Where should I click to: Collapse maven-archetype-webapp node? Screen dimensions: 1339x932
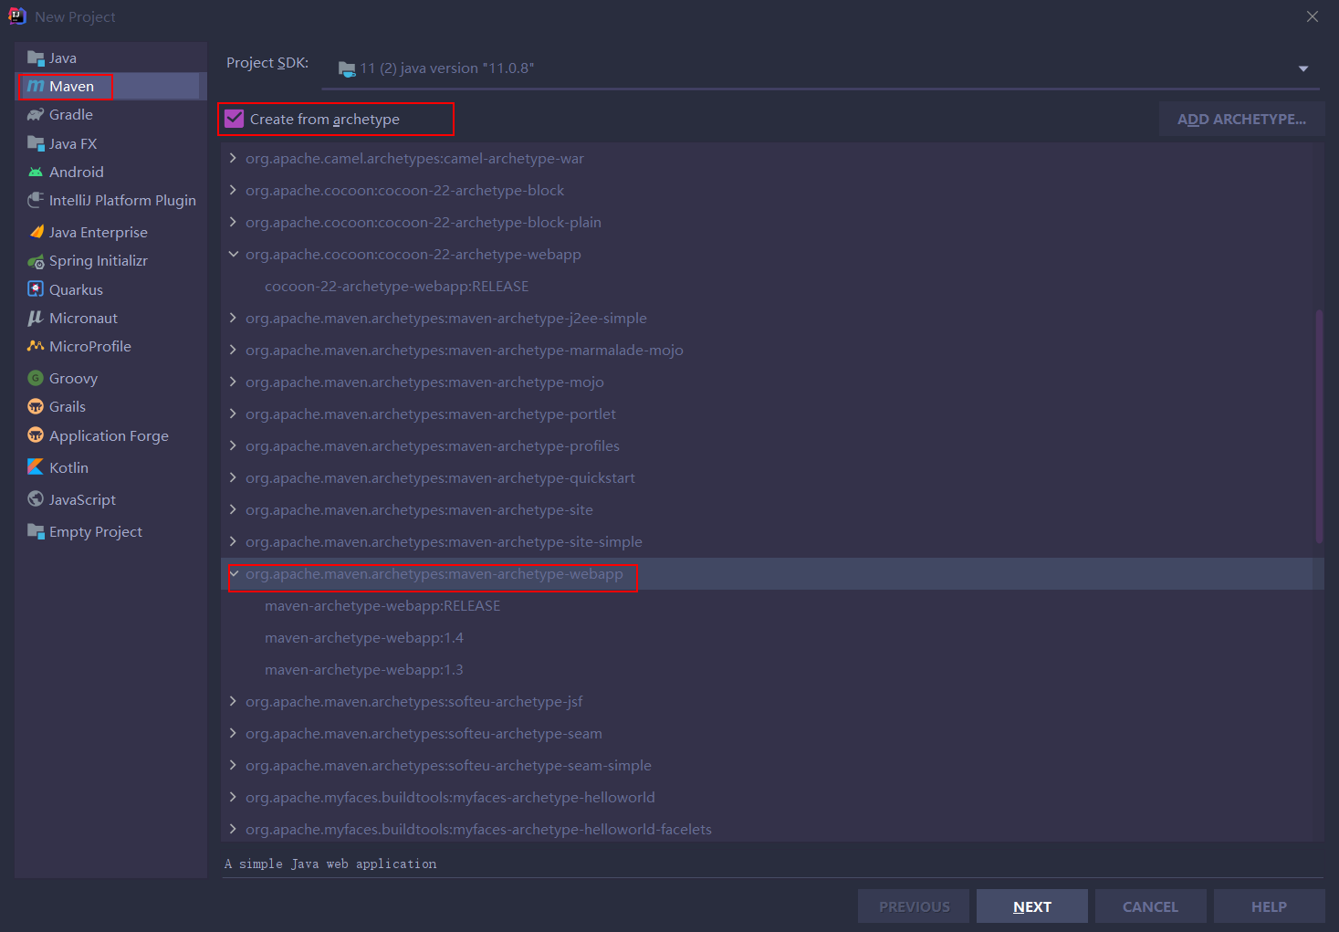click(x=234, y=573)
